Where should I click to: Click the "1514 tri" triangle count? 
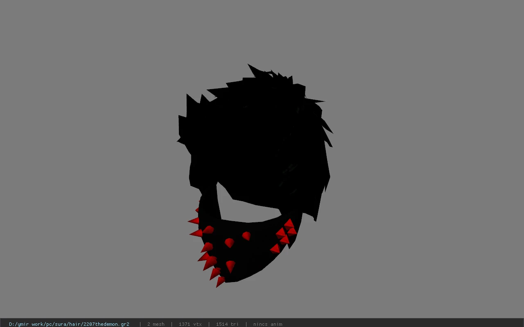coord(227,324)
